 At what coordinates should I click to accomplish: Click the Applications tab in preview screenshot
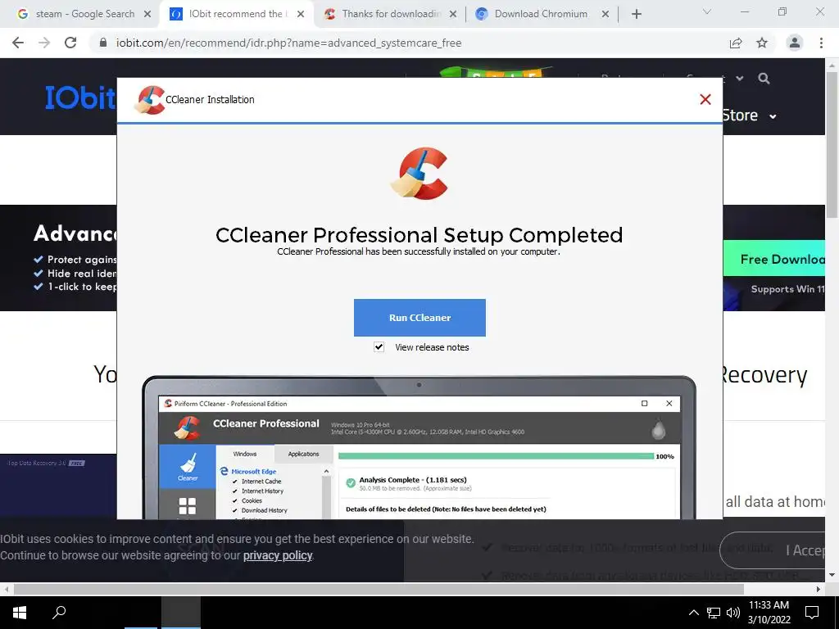pos(303,454)
